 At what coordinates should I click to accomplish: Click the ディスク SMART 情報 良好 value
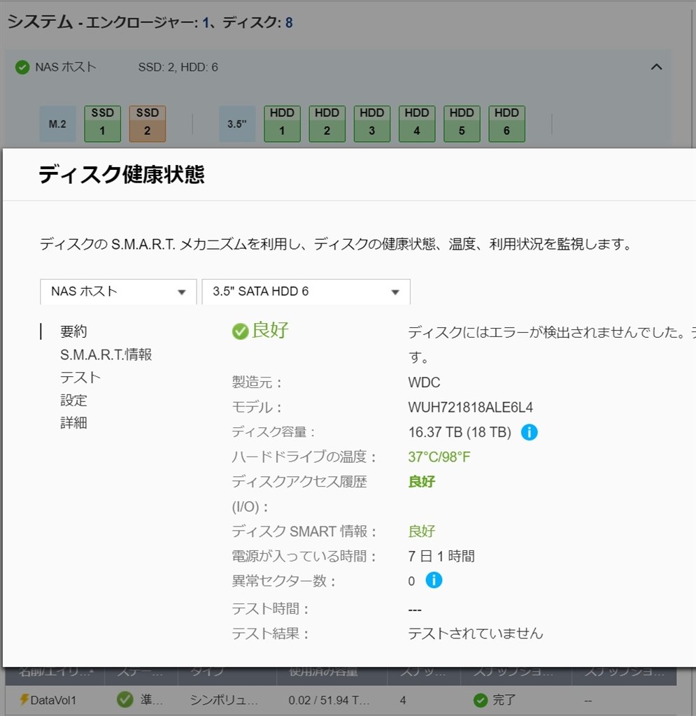click(x=422, y=531)
